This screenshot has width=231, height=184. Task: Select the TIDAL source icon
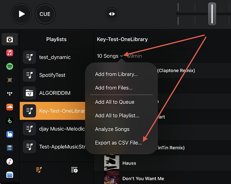(10, 93)
